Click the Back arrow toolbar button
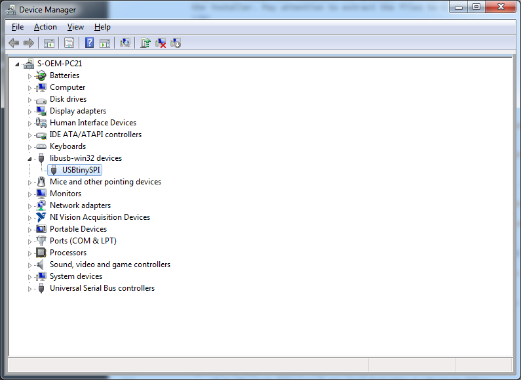Image resolution: width=521 pixels, height=380 pixels. [x=14, y=43]
